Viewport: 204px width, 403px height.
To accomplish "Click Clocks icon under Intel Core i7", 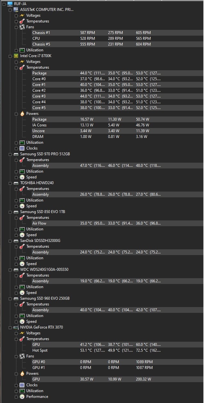I will (22, 148).
